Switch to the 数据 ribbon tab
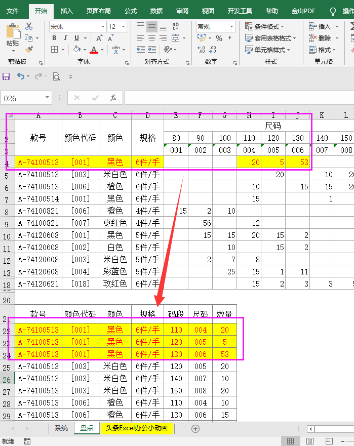Viewport: 354px width, 446px height. [156, 11]
